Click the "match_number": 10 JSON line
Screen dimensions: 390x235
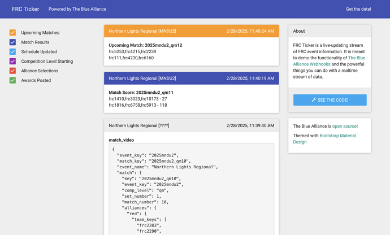click(x=145, y=202)
